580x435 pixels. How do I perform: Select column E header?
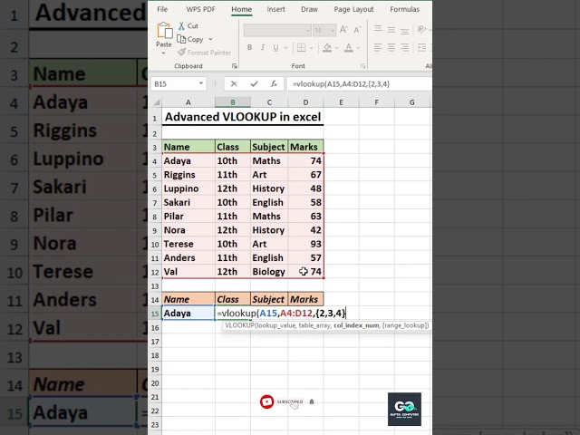(341, 102)
